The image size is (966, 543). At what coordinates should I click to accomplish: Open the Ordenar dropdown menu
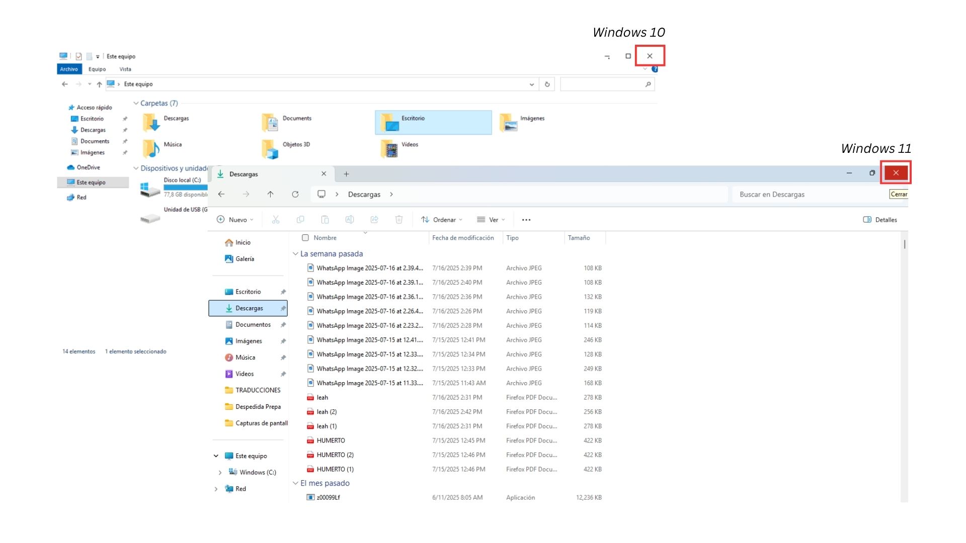[x=442, y=220]
